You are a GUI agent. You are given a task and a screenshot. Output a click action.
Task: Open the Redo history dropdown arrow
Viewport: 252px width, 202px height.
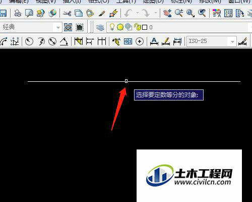coord(156,13)
